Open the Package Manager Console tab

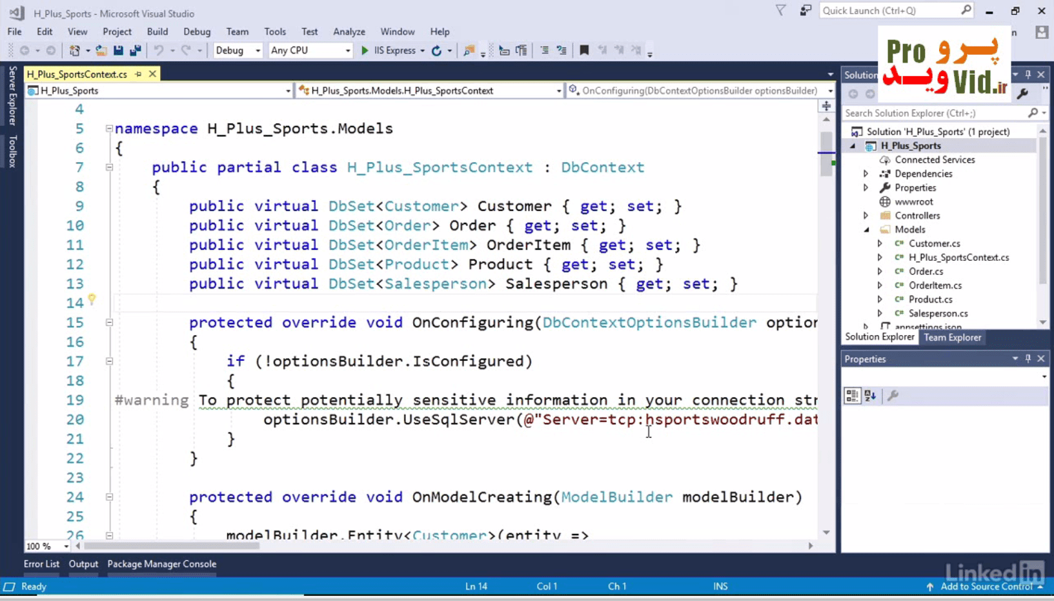click(x=161, y=564)
